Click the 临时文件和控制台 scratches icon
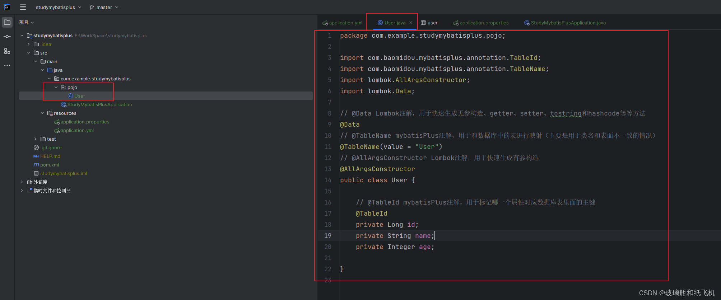This screenshot has width=721, height=300. point(30,191)
